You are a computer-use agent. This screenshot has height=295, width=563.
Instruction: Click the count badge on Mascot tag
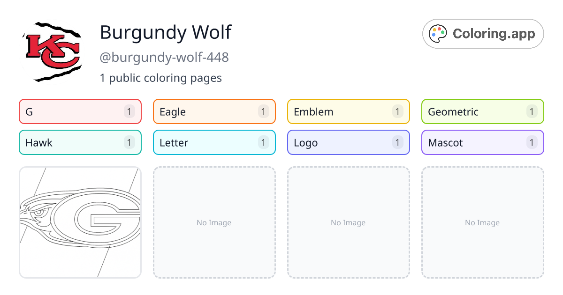pos(532,142)
